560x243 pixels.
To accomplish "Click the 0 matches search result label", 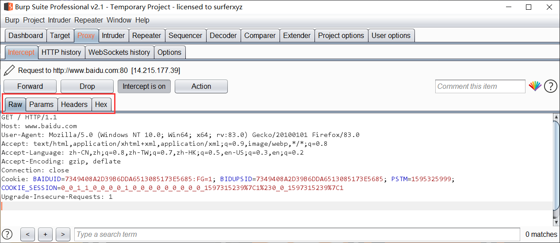I will (541, 234).
